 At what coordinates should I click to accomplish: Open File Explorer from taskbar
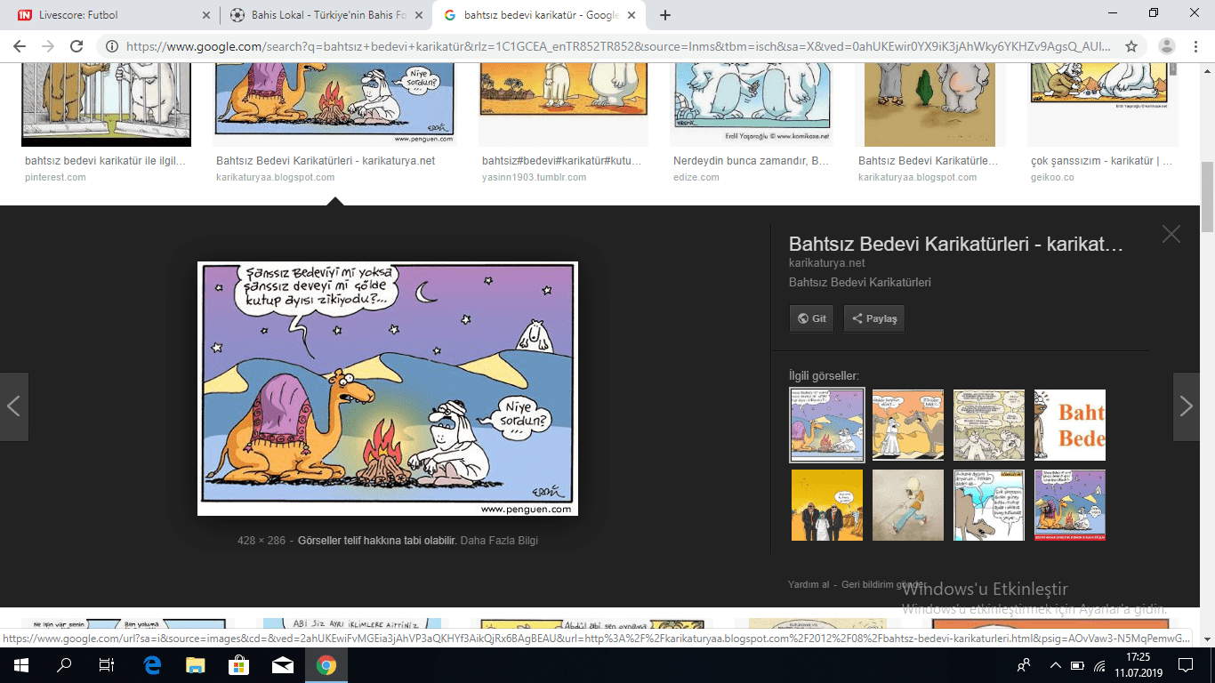pyautogui.click(x=196, y=664)
